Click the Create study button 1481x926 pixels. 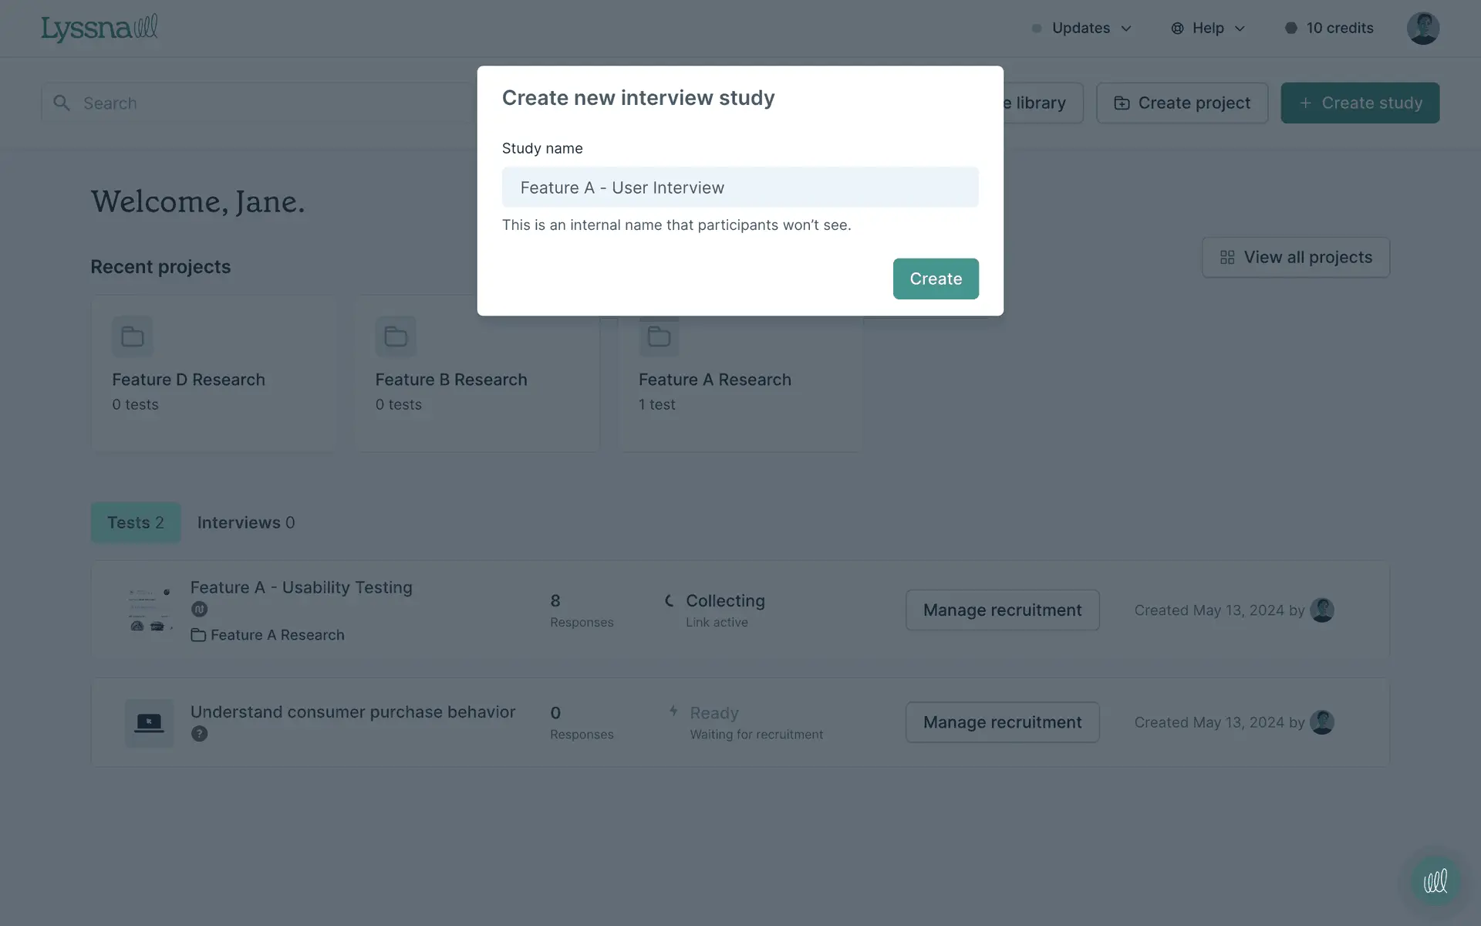coord(1360,103)
